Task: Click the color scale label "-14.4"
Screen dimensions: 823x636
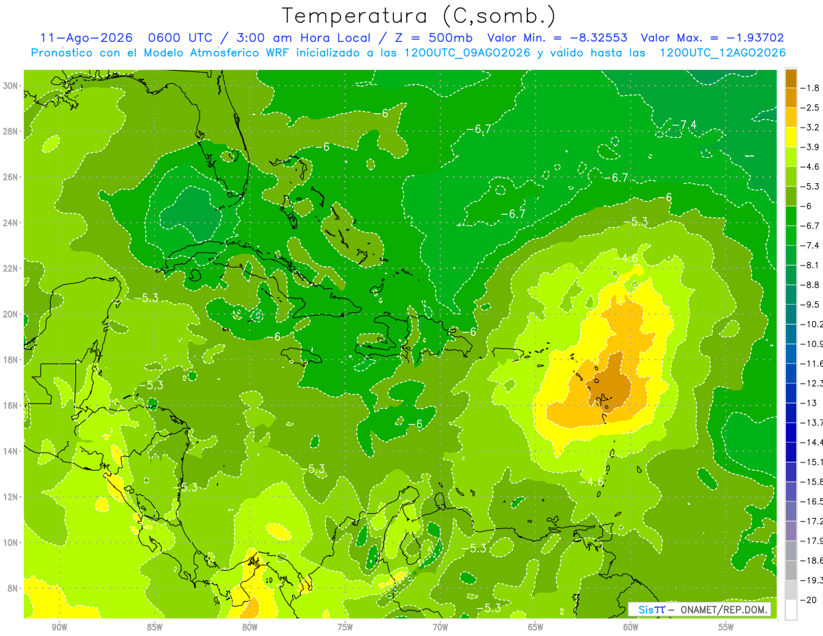Action: (x=812, y=443)
